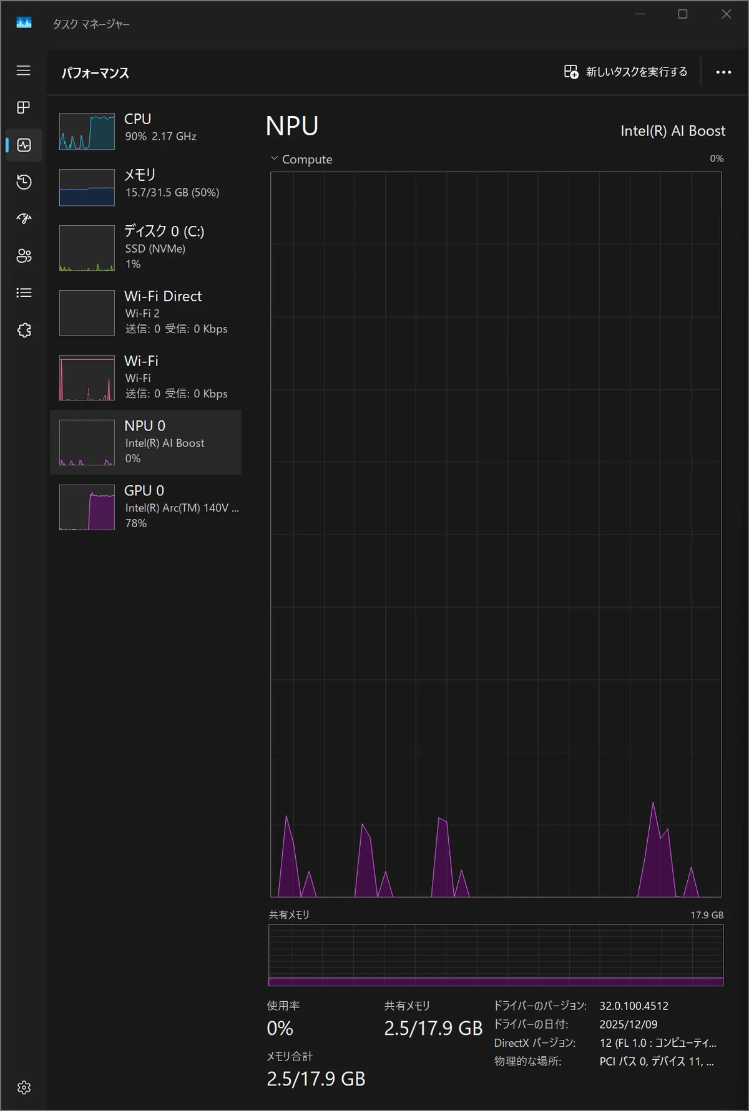Viewport: 749px width, 1111px height.
Task: Select the Wi-Fi Direct entry
Action: pos(145,313)
